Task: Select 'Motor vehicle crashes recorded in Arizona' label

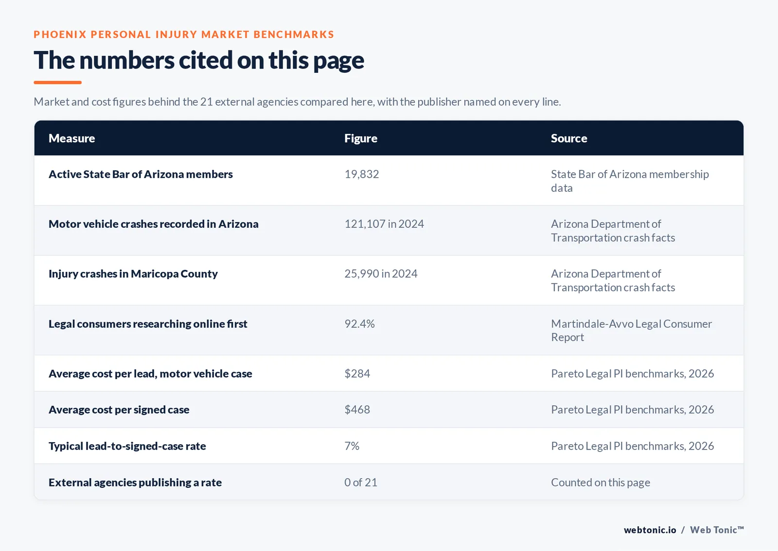Action: (154, 224)
